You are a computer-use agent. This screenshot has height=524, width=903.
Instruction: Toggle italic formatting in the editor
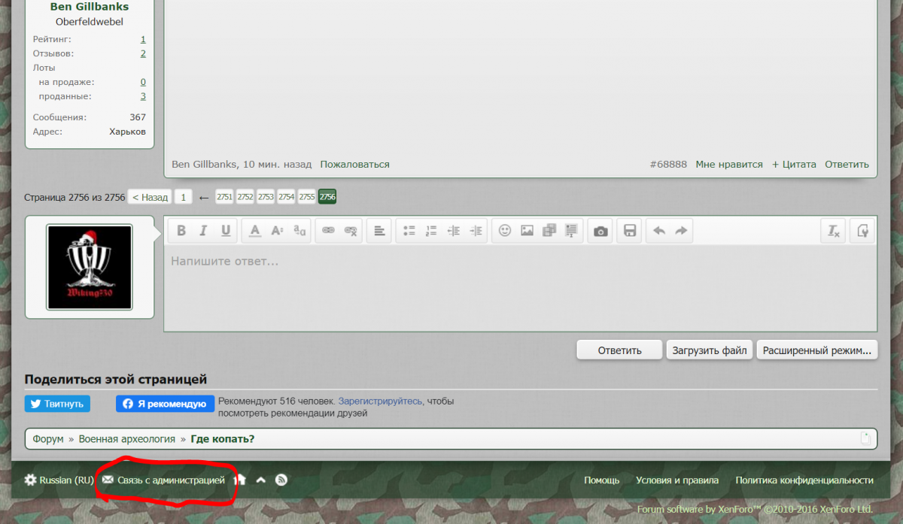pos(203,231)
